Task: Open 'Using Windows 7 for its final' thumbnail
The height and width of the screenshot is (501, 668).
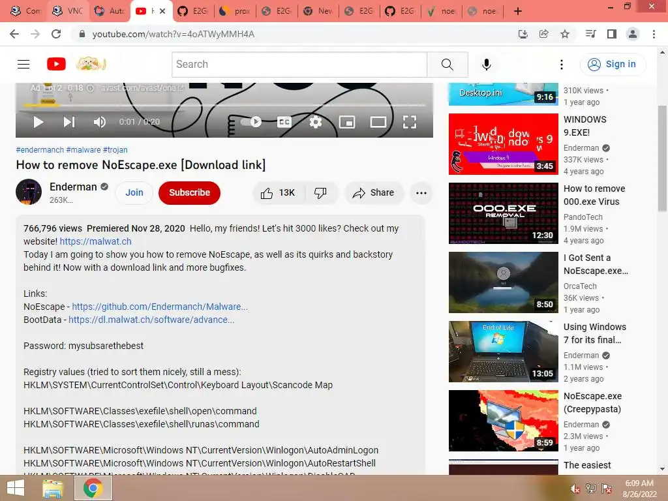Action: (x=503, y=352)
